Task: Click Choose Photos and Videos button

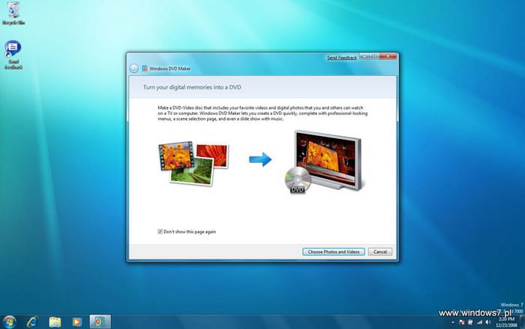Action: click(334, 252)
